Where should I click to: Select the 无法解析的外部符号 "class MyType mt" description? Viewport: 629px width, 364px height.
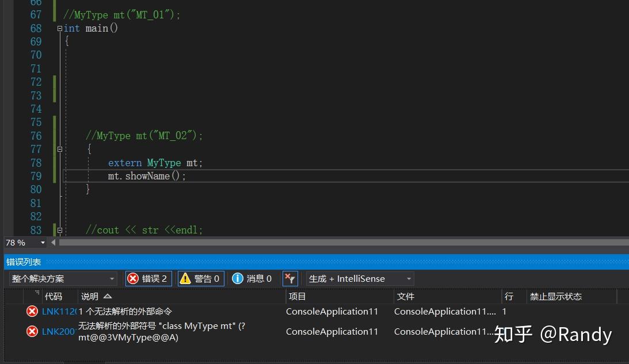[x=162, y=332]
